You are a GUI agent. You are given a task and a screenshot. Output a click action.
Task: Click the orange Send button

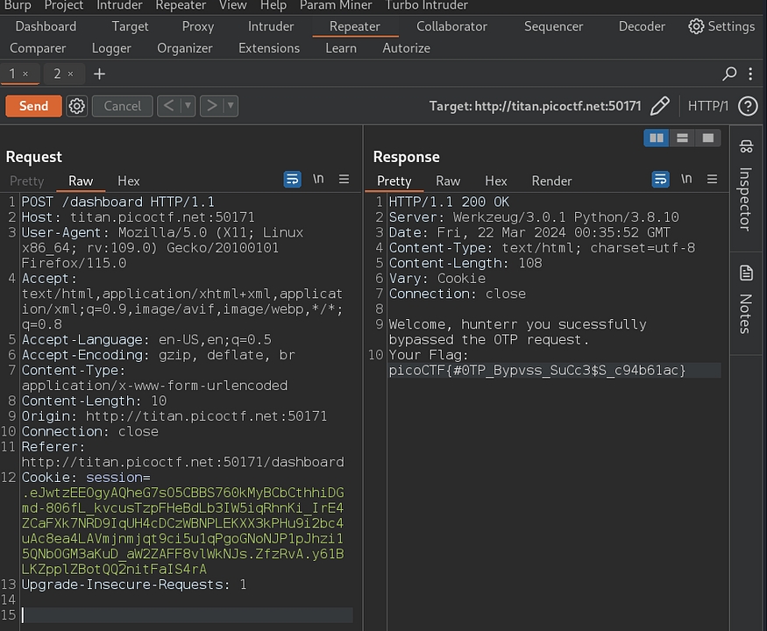point(33,106)
